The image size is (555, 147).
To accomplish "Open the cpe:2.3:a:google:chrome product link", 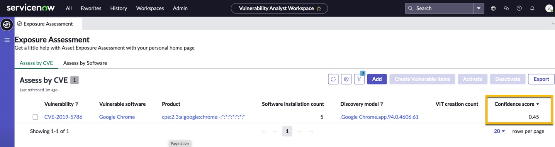I will pos(203,117).
